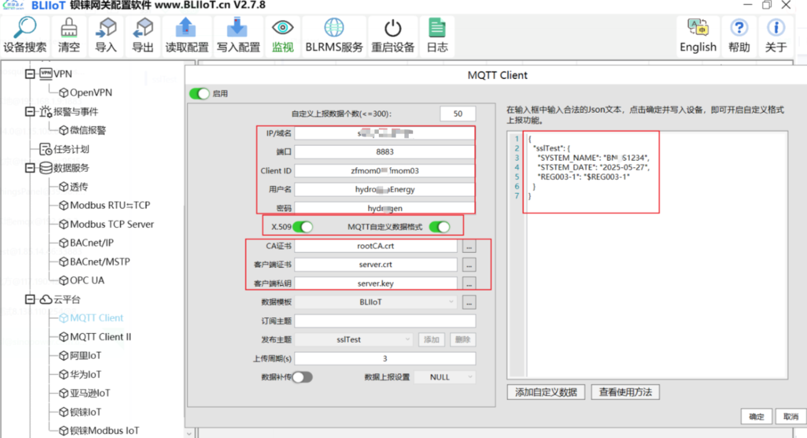Select 亚马逊IoT tree item
The image size is (807, 438).
[x=85, y=393]
